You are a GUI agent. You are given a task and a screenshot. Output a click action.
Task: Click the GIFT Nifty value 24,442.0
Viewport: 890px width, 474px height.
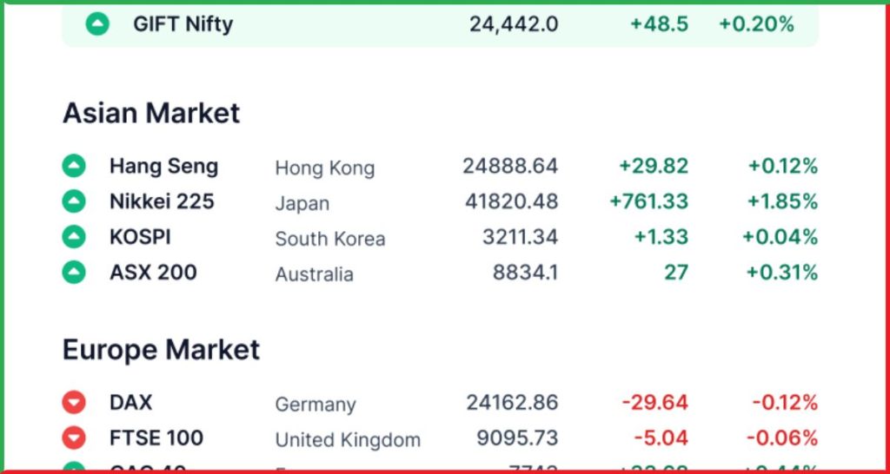(x=514, y=24)
